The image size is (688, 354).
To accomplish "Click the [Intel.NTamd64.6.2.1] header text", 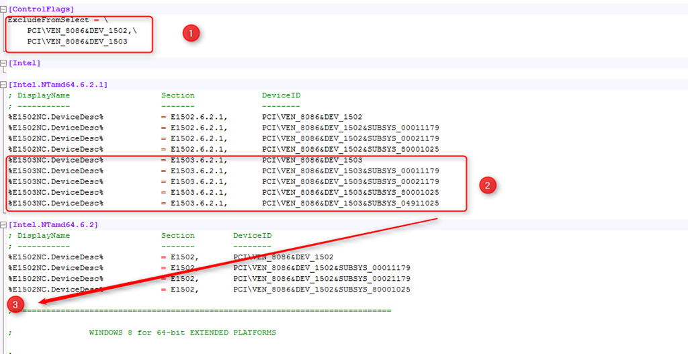I will pyautogui.click(x=58, y=85).
